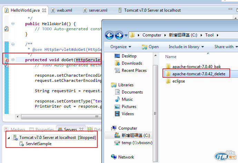Select the C: drive in navigation pane
The height and width of the screenshot is (163, 238).
[x=129, y=135]
